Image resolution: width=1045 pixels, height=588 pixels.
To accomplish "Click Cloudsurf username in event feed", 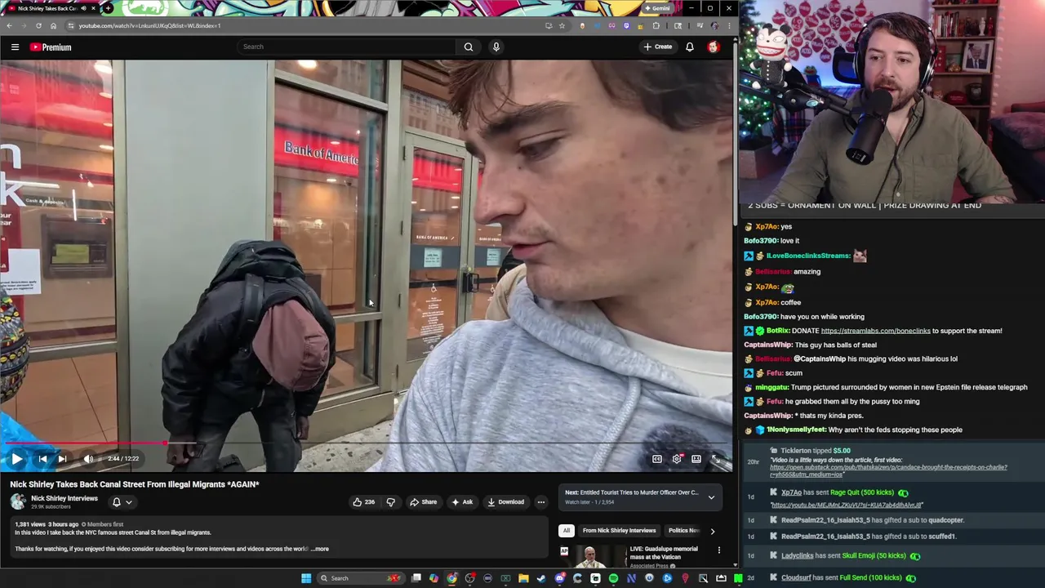I will point(796,578).
